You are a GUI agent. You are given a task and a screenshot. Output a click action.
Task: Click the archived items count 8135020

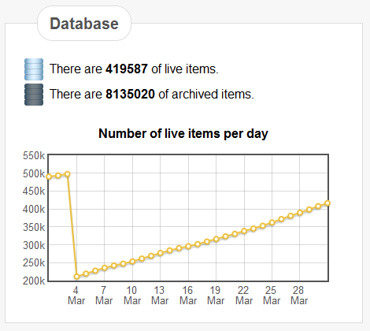coord(130,95)
